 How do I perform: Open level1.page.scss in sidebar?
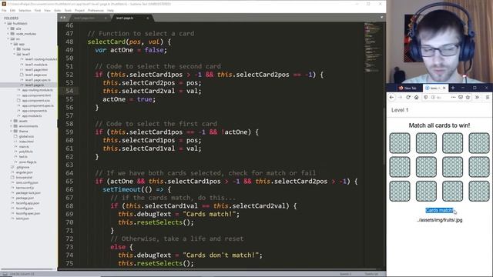pos(36,75)
